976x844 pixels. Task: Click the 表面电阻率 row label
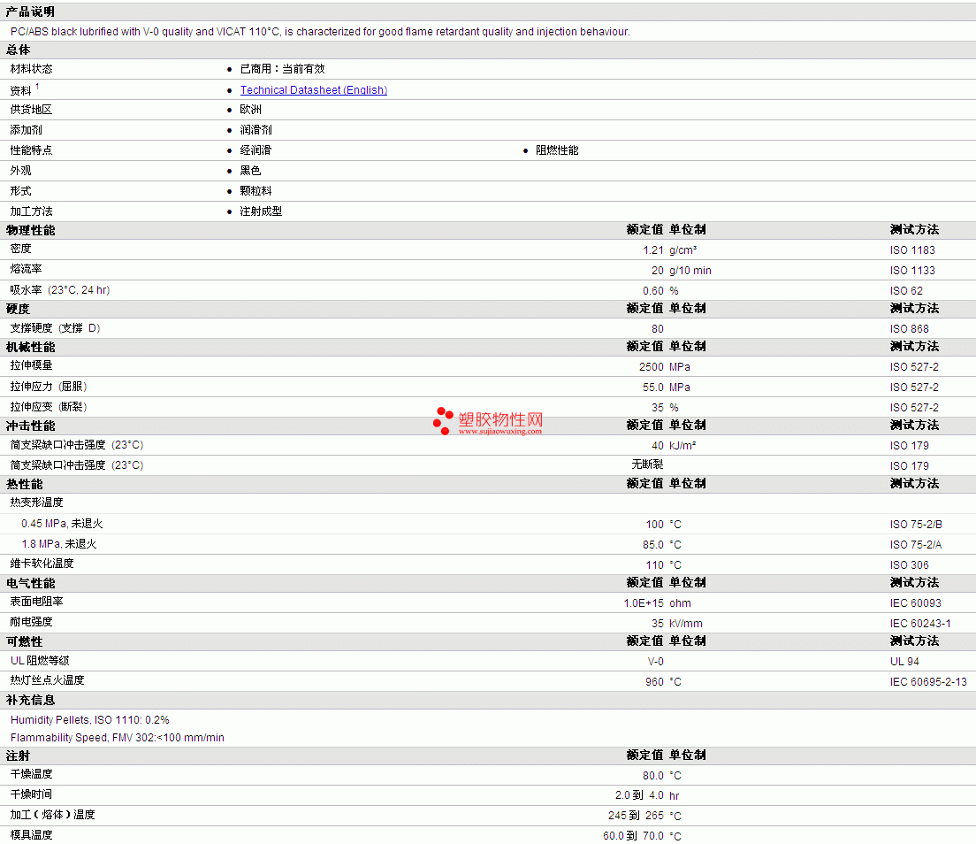coord(37,602)
